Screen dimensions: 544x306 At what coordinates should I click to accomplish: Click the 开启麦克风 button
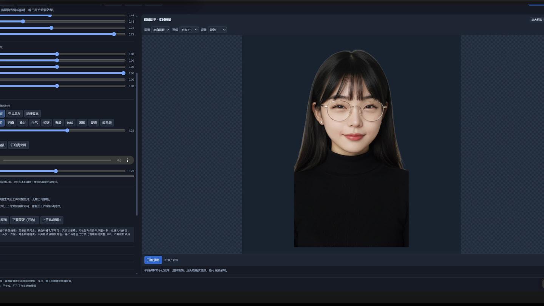click(19, 145)
